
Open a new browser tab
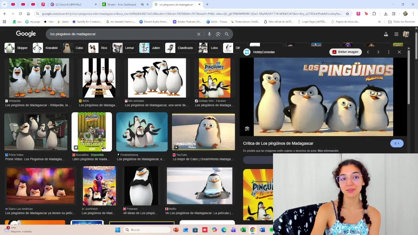(x=207, y=5)
